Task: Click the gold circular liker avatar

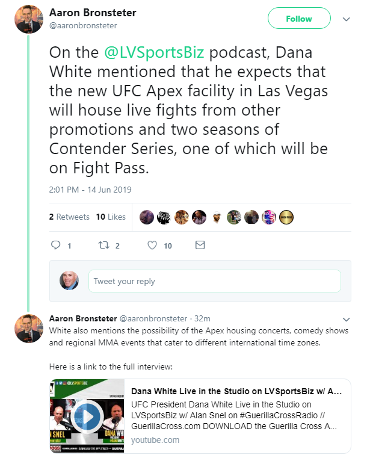Action: pyautogui.click(x=286, y=217)
